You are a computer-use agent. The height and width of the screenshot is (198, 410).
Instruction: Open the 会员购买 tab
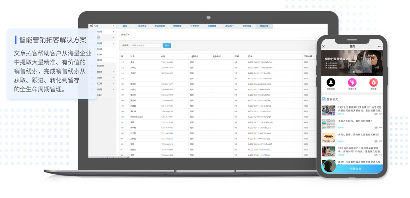[x=142, y=26]
